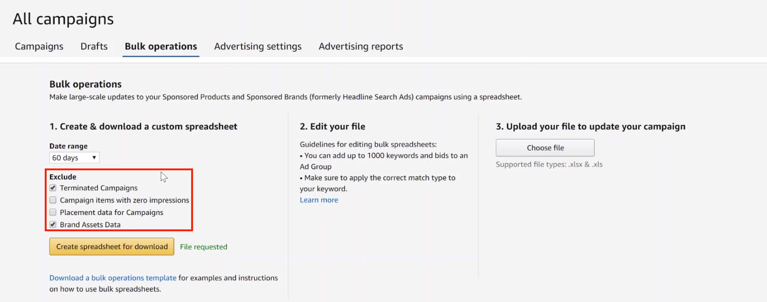Open Download a bulk operations template link
Screen dimensions: 767x302
pos(113,278)
